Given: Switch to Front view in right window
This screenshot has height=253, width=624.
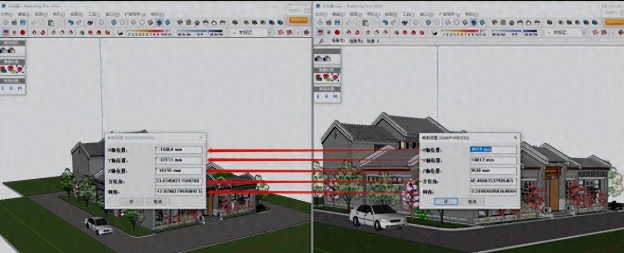Looking at the screenshot, I should tap(511, 22).
